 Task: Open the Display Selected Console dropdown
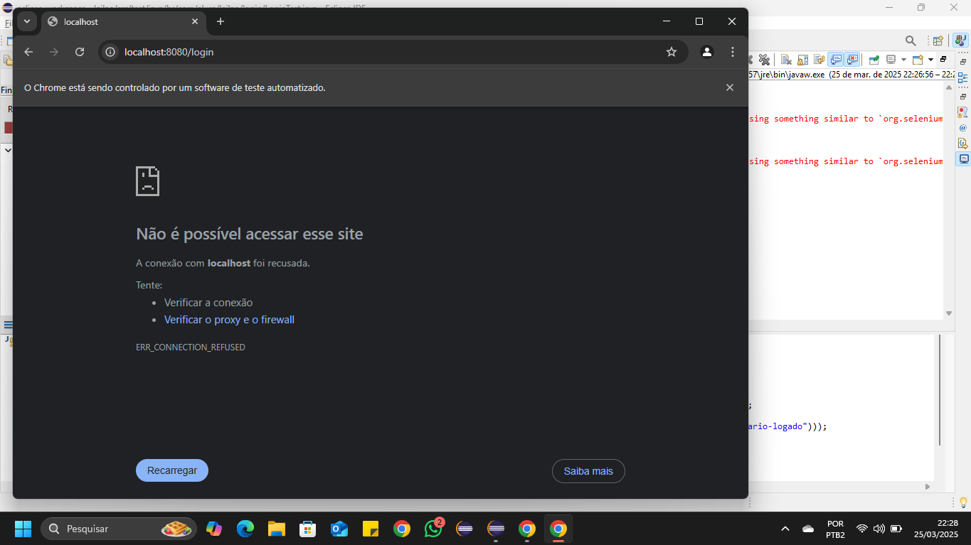pyautogui.click(x=891, y=60)
